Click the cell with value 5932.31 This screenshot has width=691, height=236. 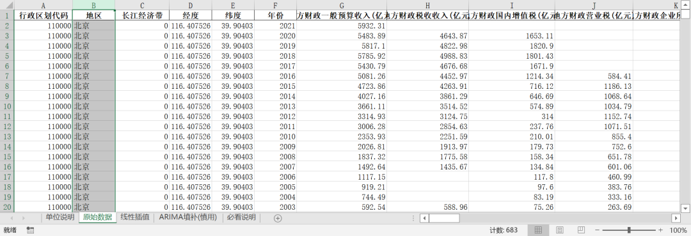point(342,26)
